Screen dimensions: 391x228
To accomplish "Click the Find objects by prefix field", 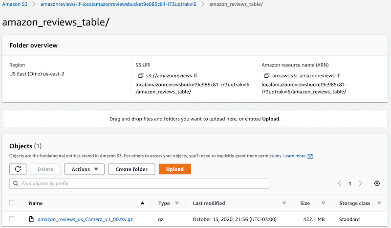I will 139,183.
